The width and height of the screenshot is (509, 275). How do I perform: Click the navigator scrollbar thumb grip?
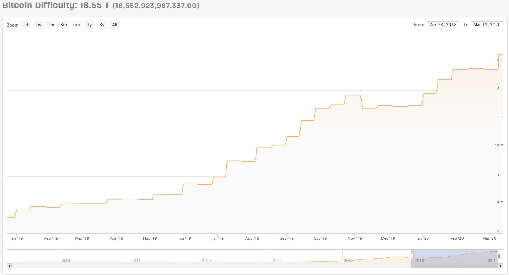(x=455, y=266)
